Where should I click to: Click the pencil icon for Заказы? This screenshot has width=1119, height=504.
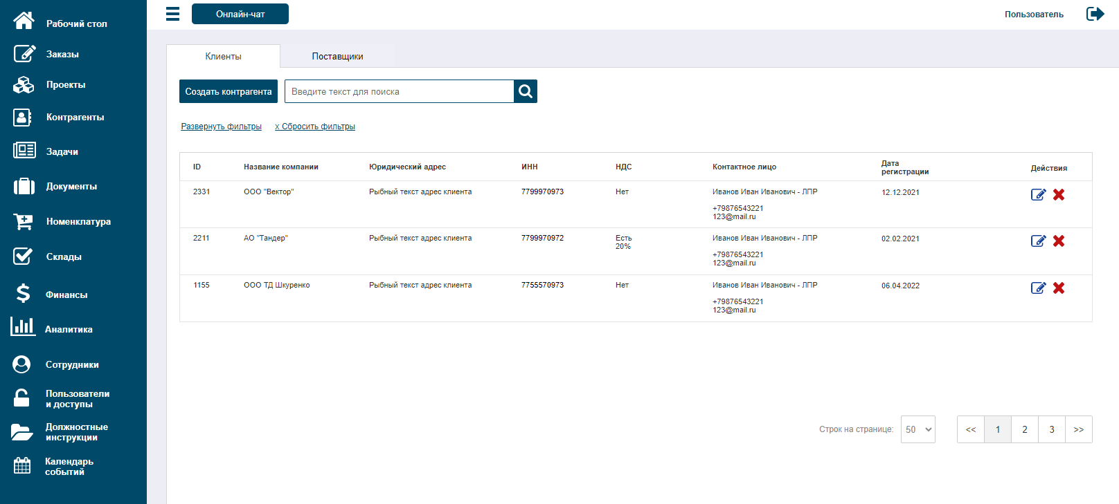click(24, 53)
